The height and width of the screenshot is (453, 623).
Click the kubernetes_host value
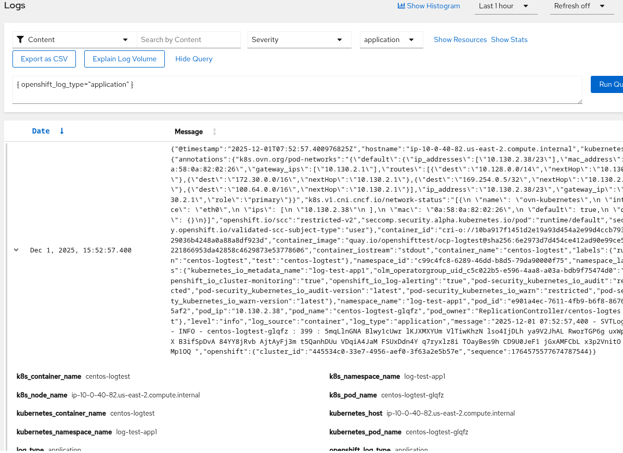[x=450, y=414]
